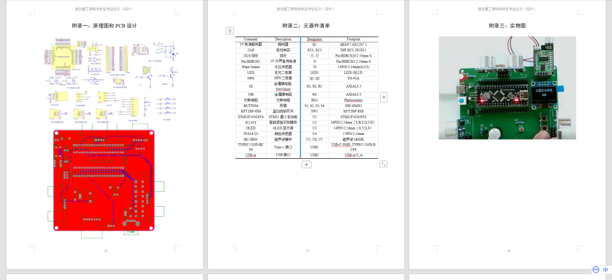Click the DIP-6X6X5 footprint cell
The image size is (612, 280).
pos(353,106)
